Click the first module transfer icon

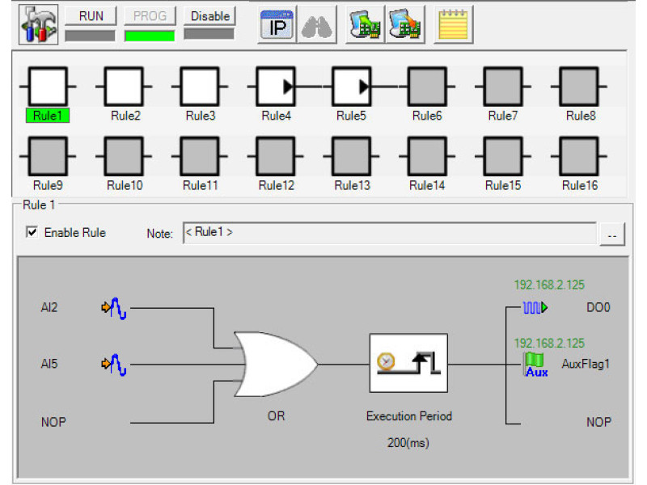[x=366, y=25]
